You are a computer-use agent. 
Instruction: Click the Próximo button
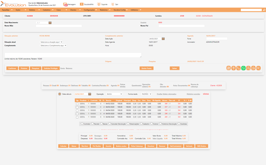24,68
